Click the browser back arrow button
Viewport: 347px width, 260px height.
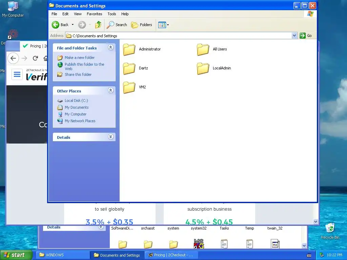coord(13,58)
